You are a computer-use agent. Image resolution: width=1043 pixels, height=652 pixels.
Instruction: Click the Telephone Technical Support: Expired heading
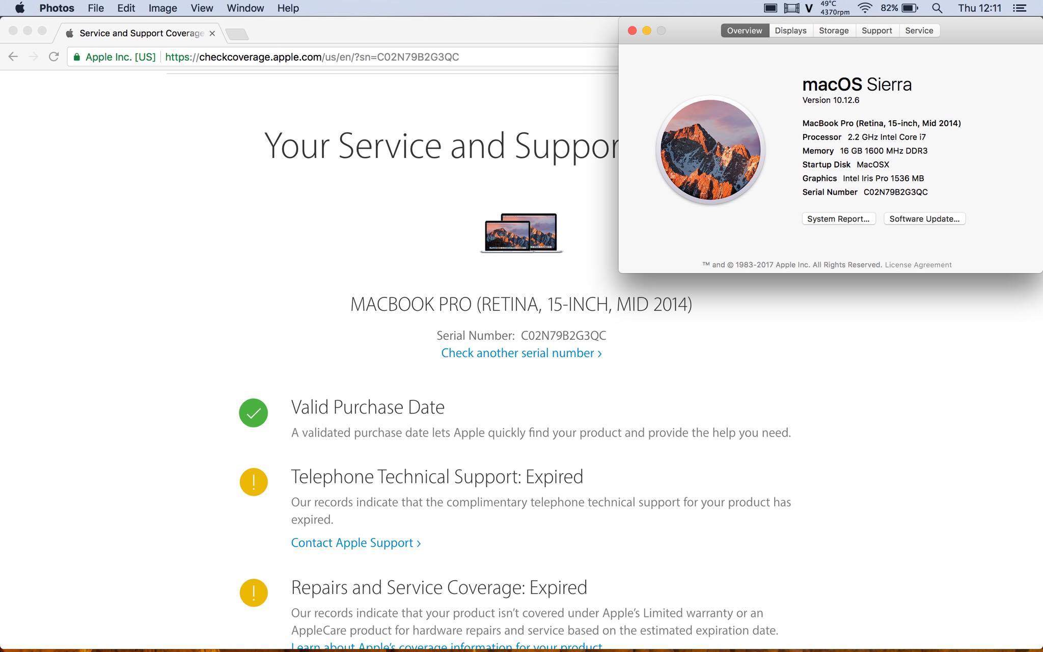click(x=437, y=477)
